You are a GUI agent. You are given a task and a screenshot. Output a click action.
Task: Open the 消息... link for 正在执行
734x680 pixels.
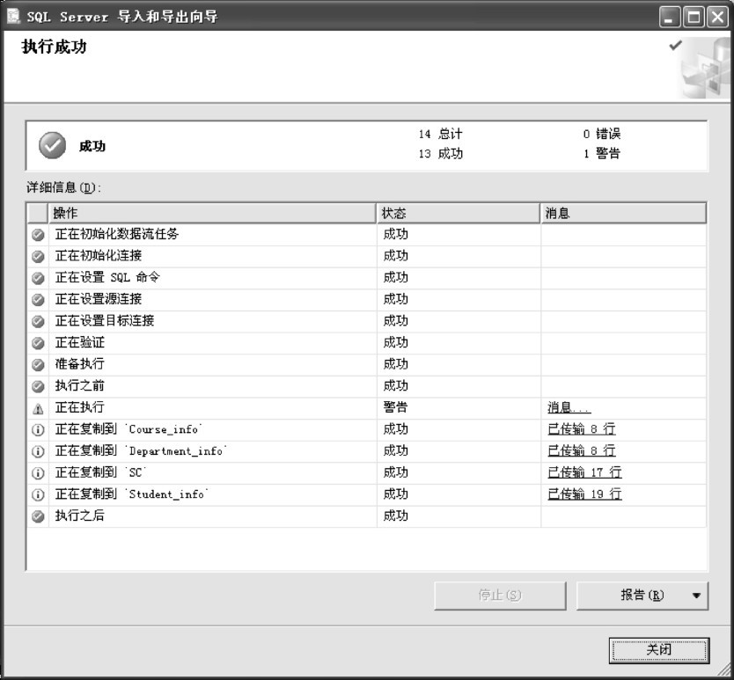click(x=569, y=407)
